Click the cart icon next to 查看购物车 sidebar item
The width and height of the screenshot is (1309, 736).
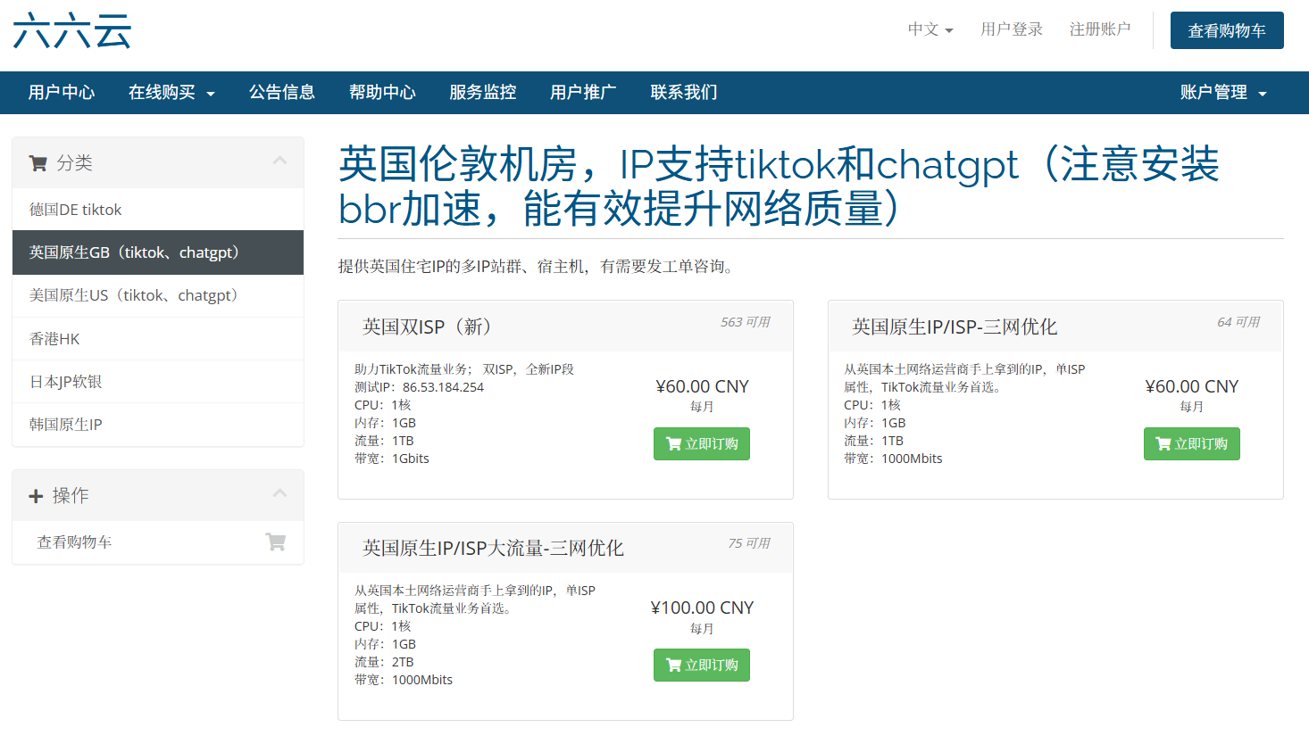[276, 542]
